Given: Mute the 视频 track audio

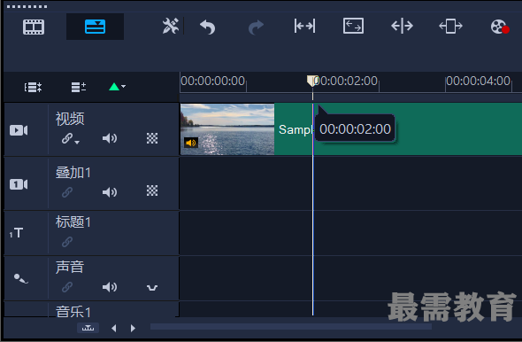Looking at the screenshot, I should click(110, 138).
